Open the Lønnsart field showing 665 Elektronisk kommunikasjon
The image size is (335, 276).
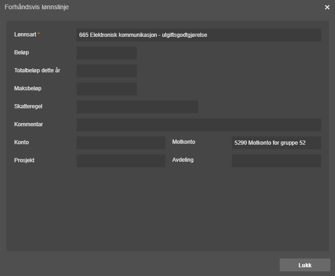[199, 35]
